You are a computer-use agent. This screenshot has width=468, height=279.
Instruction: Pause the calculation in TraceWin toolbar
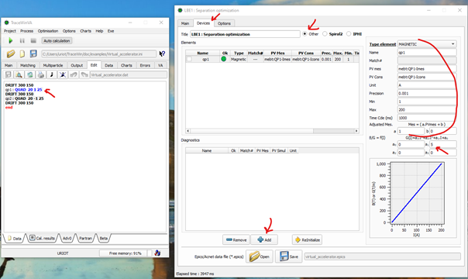coord(22,40)
